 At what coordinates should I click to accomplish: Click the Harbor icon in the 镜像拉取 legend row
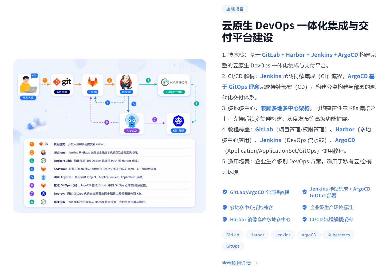coord(43,202)
